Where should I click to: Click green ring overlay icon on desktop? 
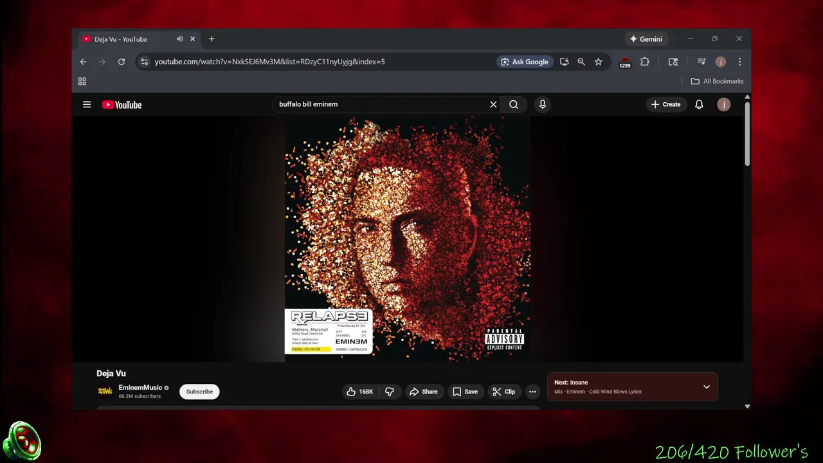(x=22, y=442)
